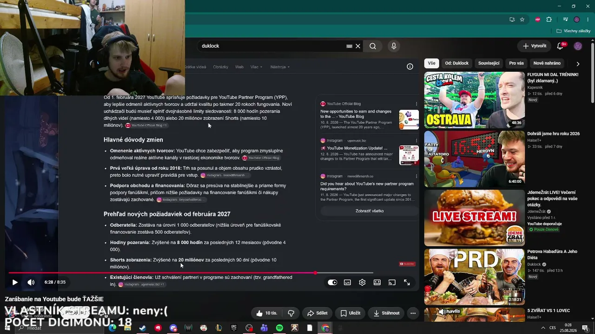The width and height of the screenshot is (595, 334).
Task: Download the video with the Stáhnout button
Action: coord(386,313)
